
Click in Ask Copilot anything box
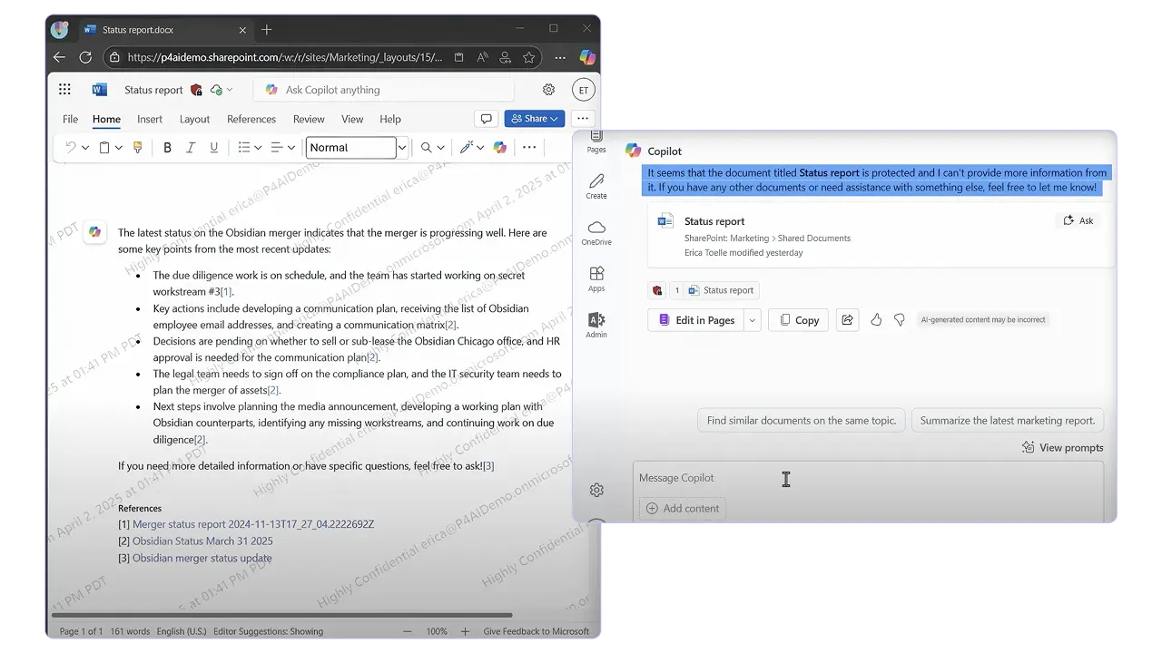tap(384, 90)
